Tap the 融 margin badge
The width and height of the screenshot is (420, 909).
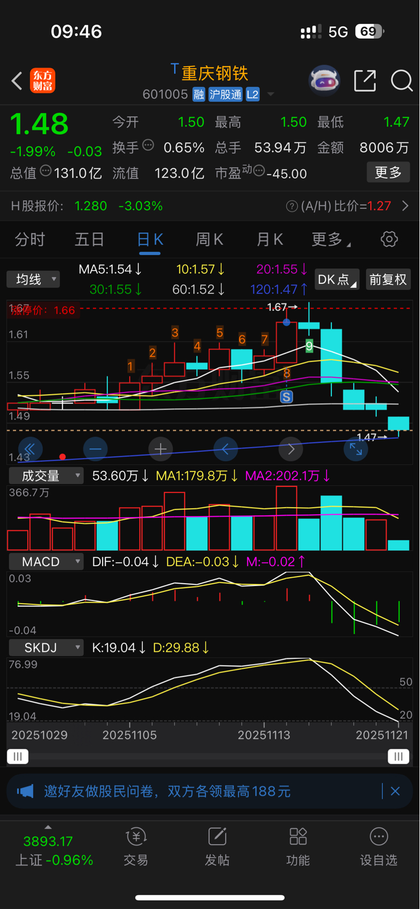pos(199,94)
